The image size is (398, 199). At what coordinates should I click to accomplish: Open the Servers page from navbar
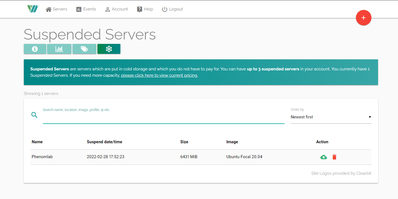pos(56,9)
